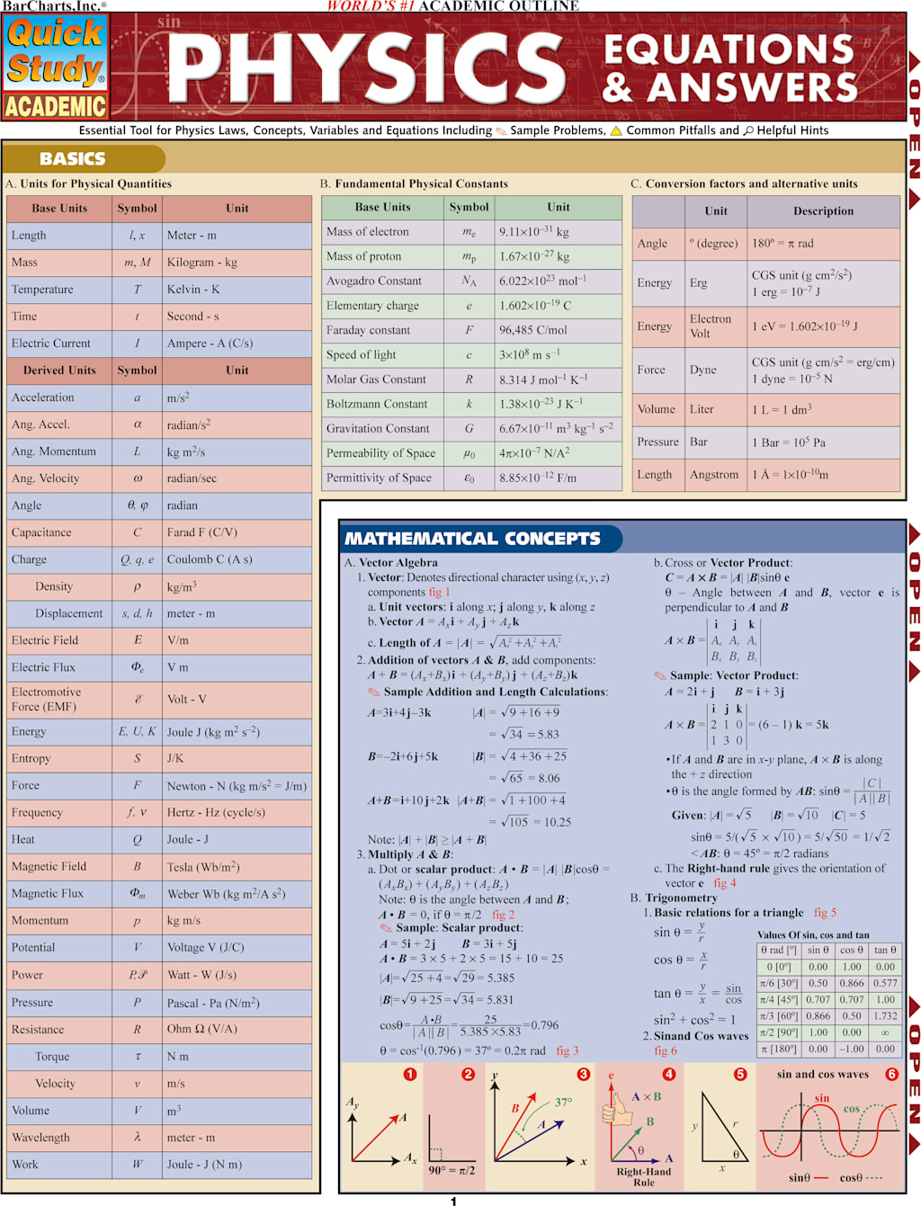Open figure 1 vector components diagram

click(x=381, y=1129)
